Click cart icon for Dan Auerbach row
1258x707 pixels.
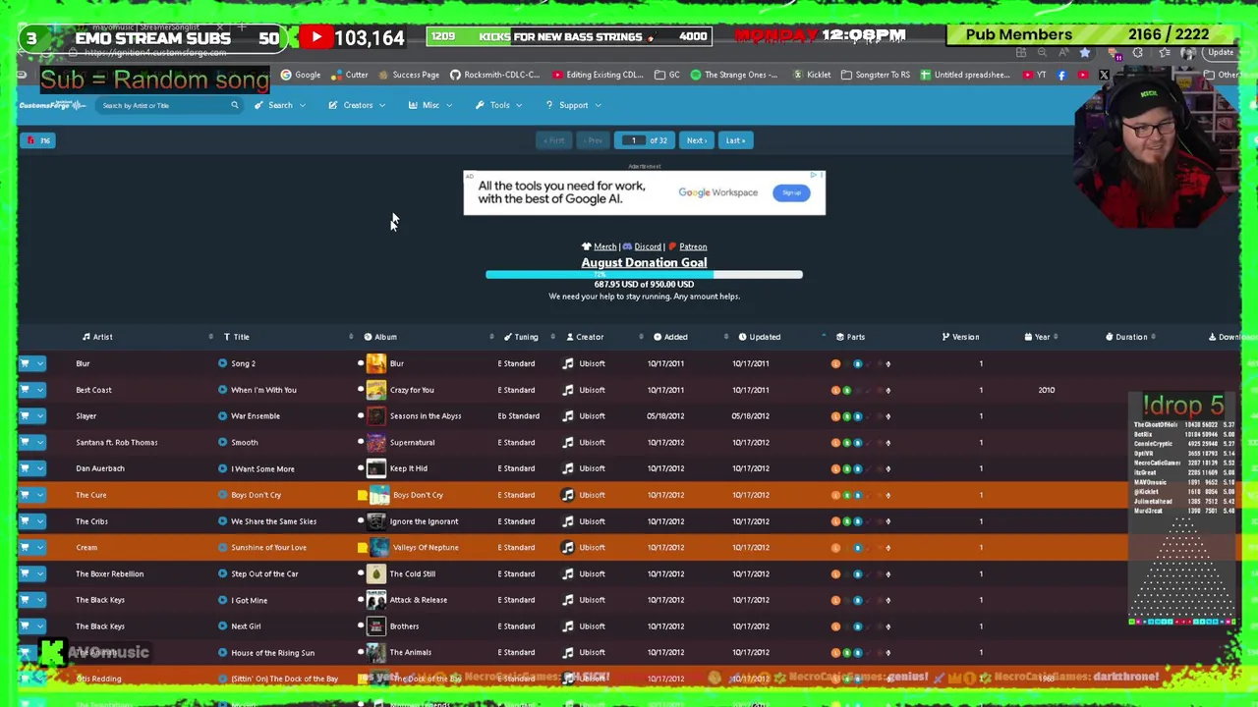(x=25, y=468)
